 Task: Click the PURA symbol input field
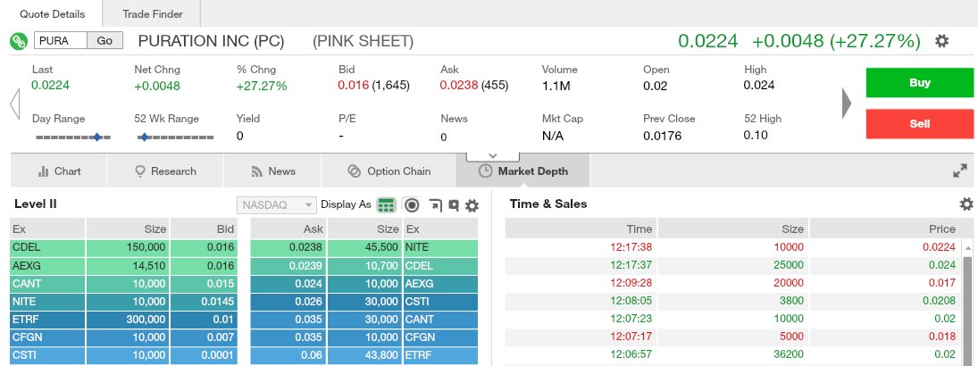(61, 41)
